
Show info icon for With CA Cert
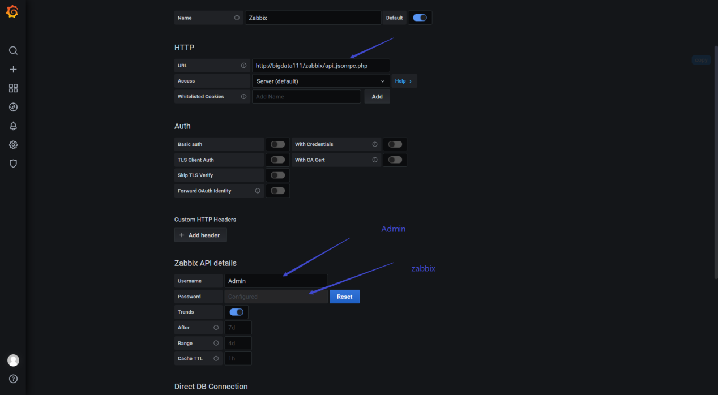click(x=375, y=160)
